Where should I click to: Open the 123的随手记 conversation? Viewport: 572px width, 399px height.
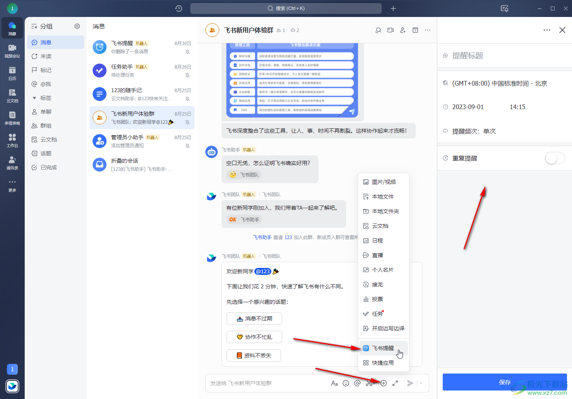tap(142, 94)
